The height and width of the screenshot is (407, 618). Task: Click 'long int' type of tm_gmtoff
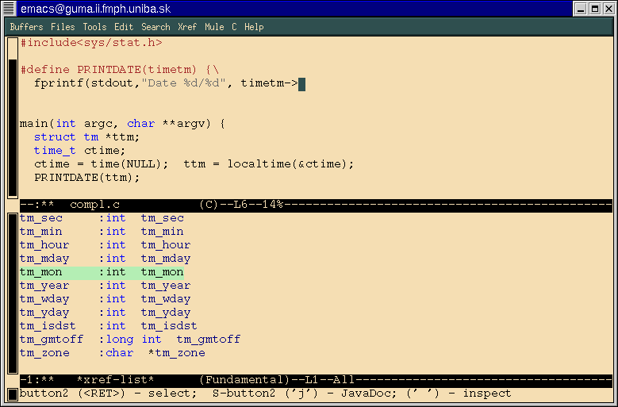[x=133, y=340]
